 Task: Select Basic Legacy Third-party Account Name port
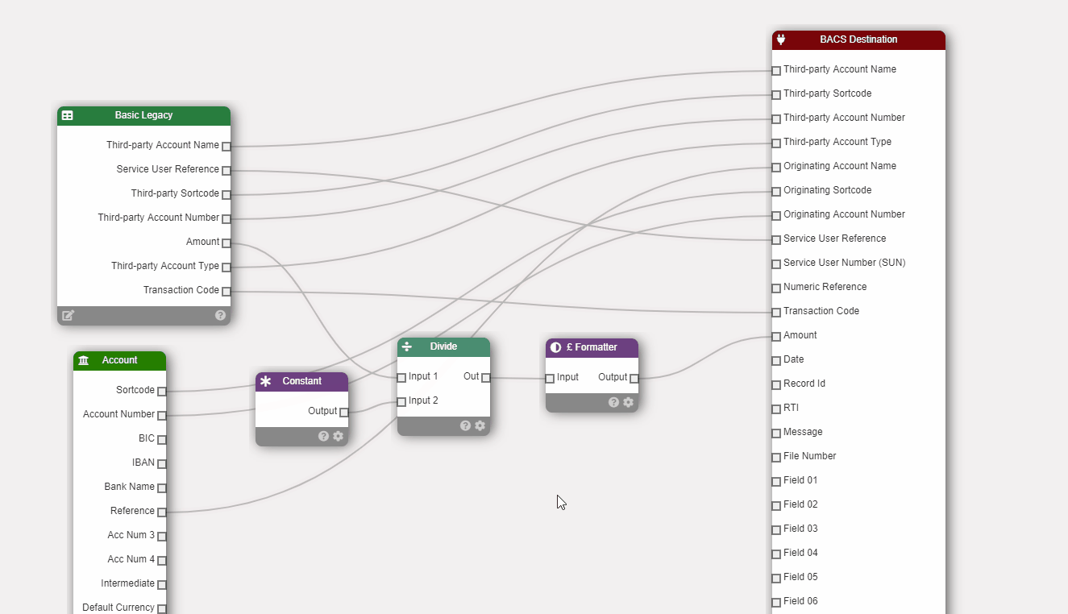(x=226, y=146)
